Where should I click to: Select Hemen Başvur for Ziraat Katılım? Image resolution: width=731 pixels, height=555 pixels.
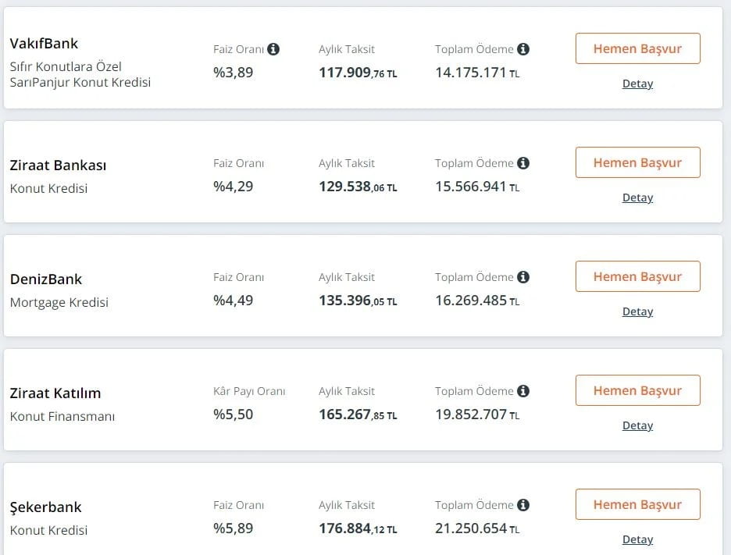coord(637,390)
